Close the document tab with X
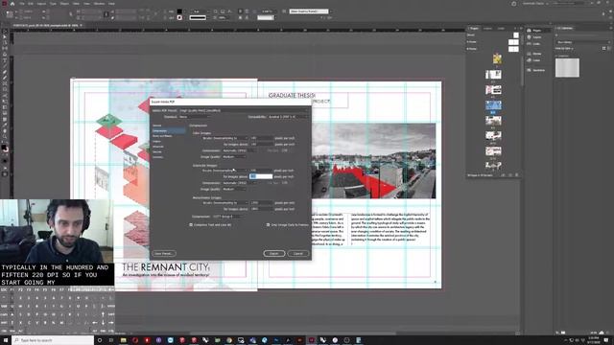This screenshot has width=614, height=345. tap(81, 26)
